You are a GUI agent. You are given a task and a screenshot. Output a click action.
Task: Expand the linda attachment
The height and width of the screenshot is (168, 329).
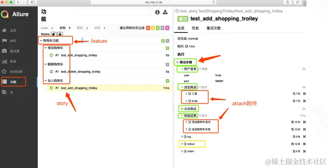pyautogui.click(x=186, y=101)
